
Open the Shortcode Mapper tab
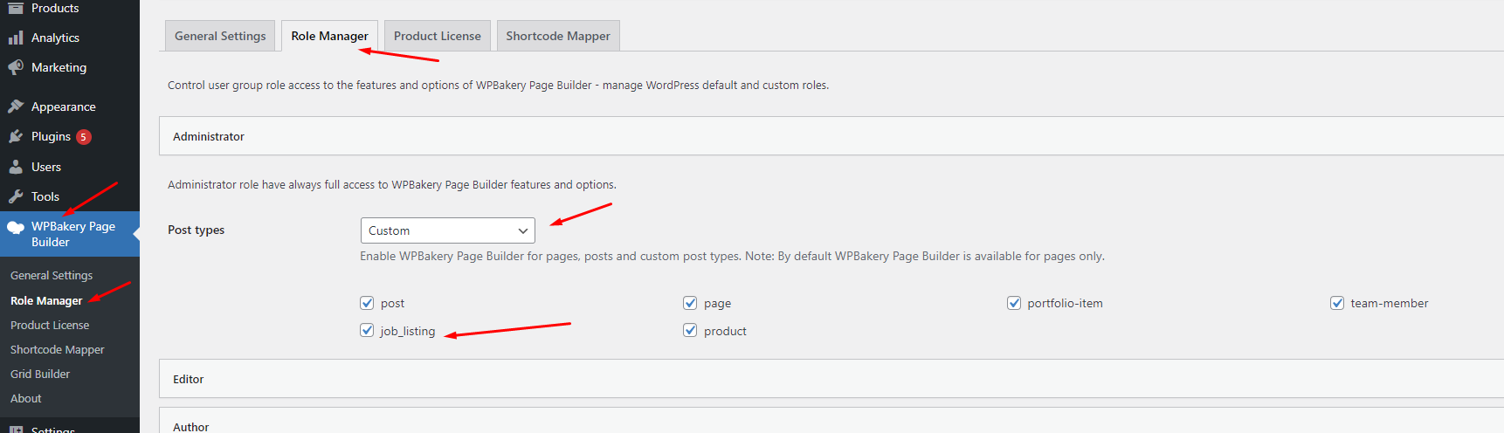[558, 36]
